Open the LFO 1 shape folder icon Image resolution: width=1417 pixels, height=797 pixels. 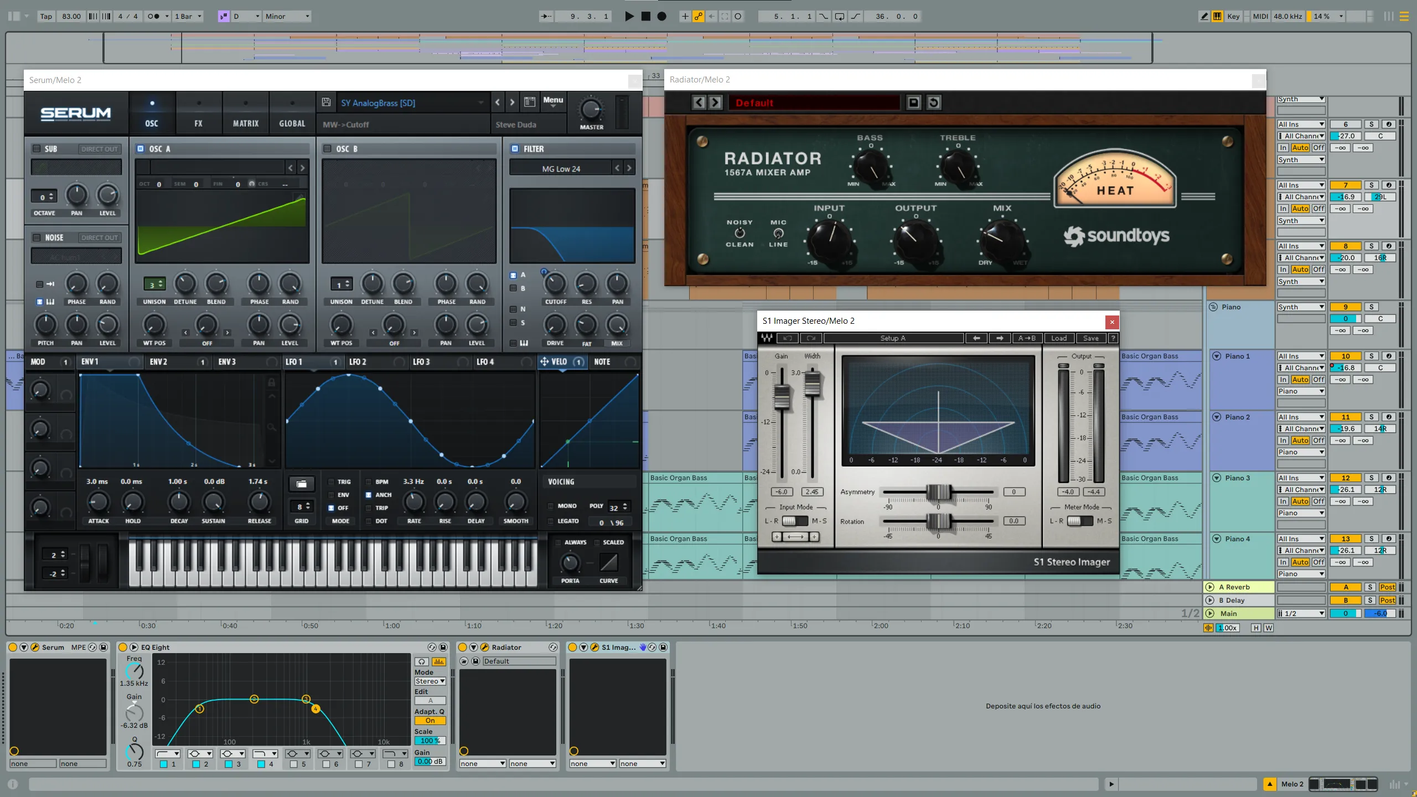[302, 484]
